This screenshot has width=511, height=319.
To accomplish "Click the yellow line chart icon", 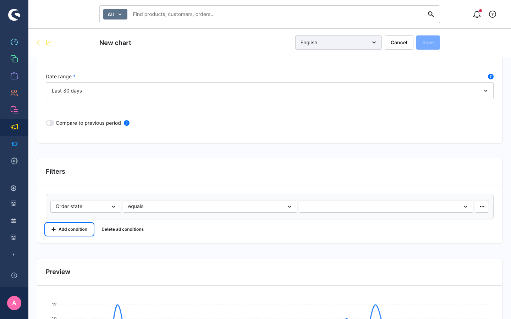I will (x=49, y=43).
